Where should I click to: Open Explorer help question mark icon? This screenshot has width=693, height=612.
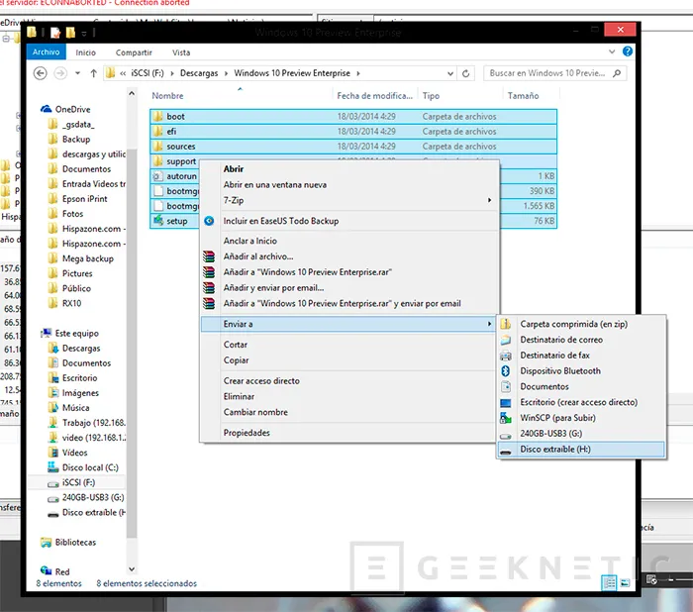click(x=627, y=51)
